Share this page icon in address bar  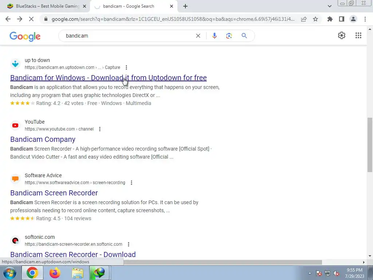click(304, 19)
